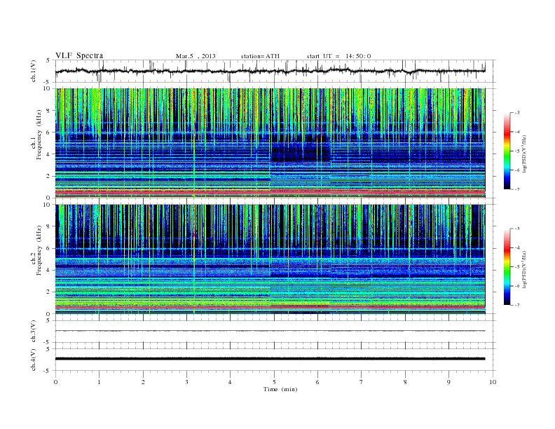Viewport: 555px width, 429px height.
Task: Click time axis tick label '1'
Action: pyautogui.click(x=99, y=382)
